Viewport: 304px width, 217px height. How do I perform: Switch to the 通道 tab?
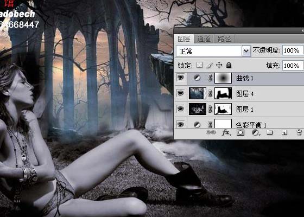click(x=204, y=39)
